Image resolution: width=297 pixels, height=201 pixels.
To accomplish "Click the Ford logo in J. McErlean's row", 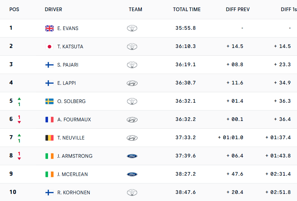I will pyautogui.click(x=132, y=174).
